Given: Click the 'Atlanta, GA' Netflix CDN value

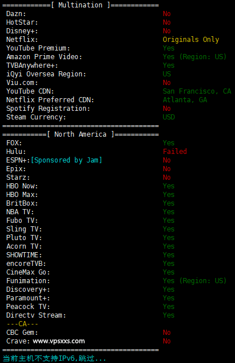Looking at the screenshot, I should click(185, 100).
